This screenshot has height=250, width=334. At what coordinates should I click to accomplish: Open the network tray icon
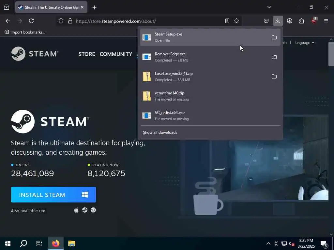pyautogui.click(x=284, y=243)
